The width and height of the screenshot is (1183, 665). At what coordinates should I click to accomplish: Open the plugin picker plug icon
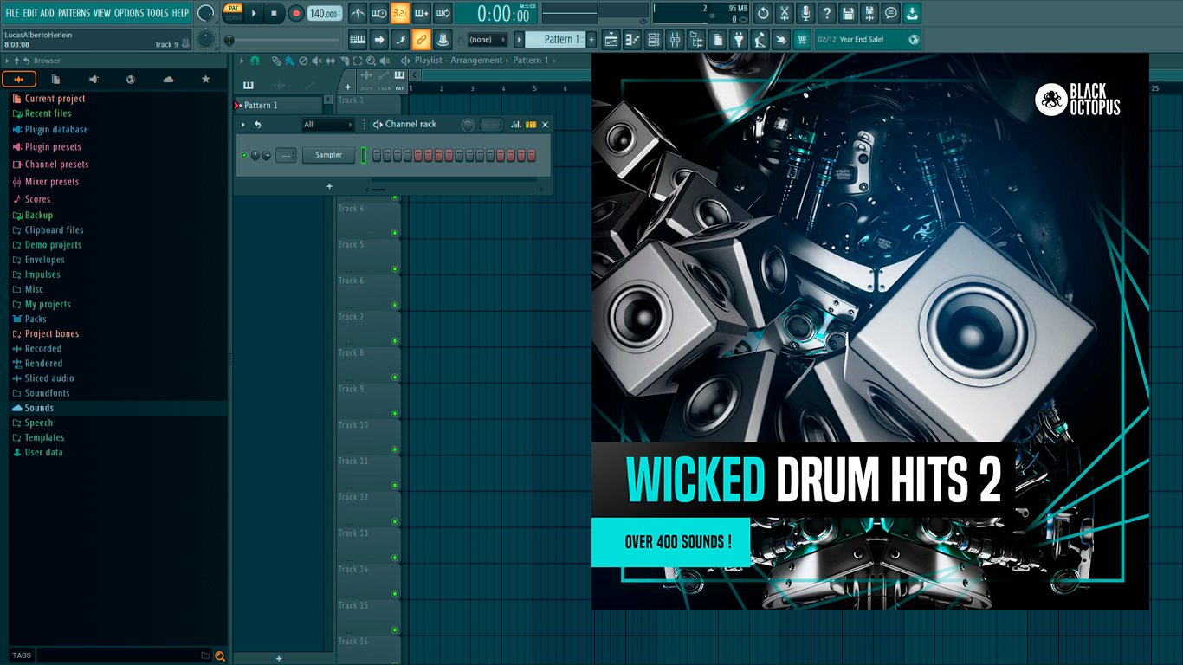tap(739, 39)
